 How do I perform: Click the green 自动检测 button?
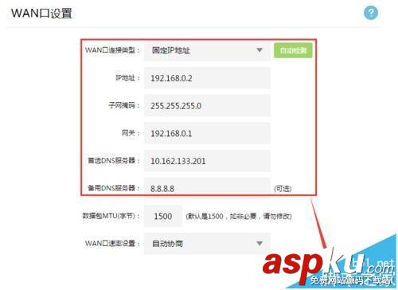tap(293, 50)
